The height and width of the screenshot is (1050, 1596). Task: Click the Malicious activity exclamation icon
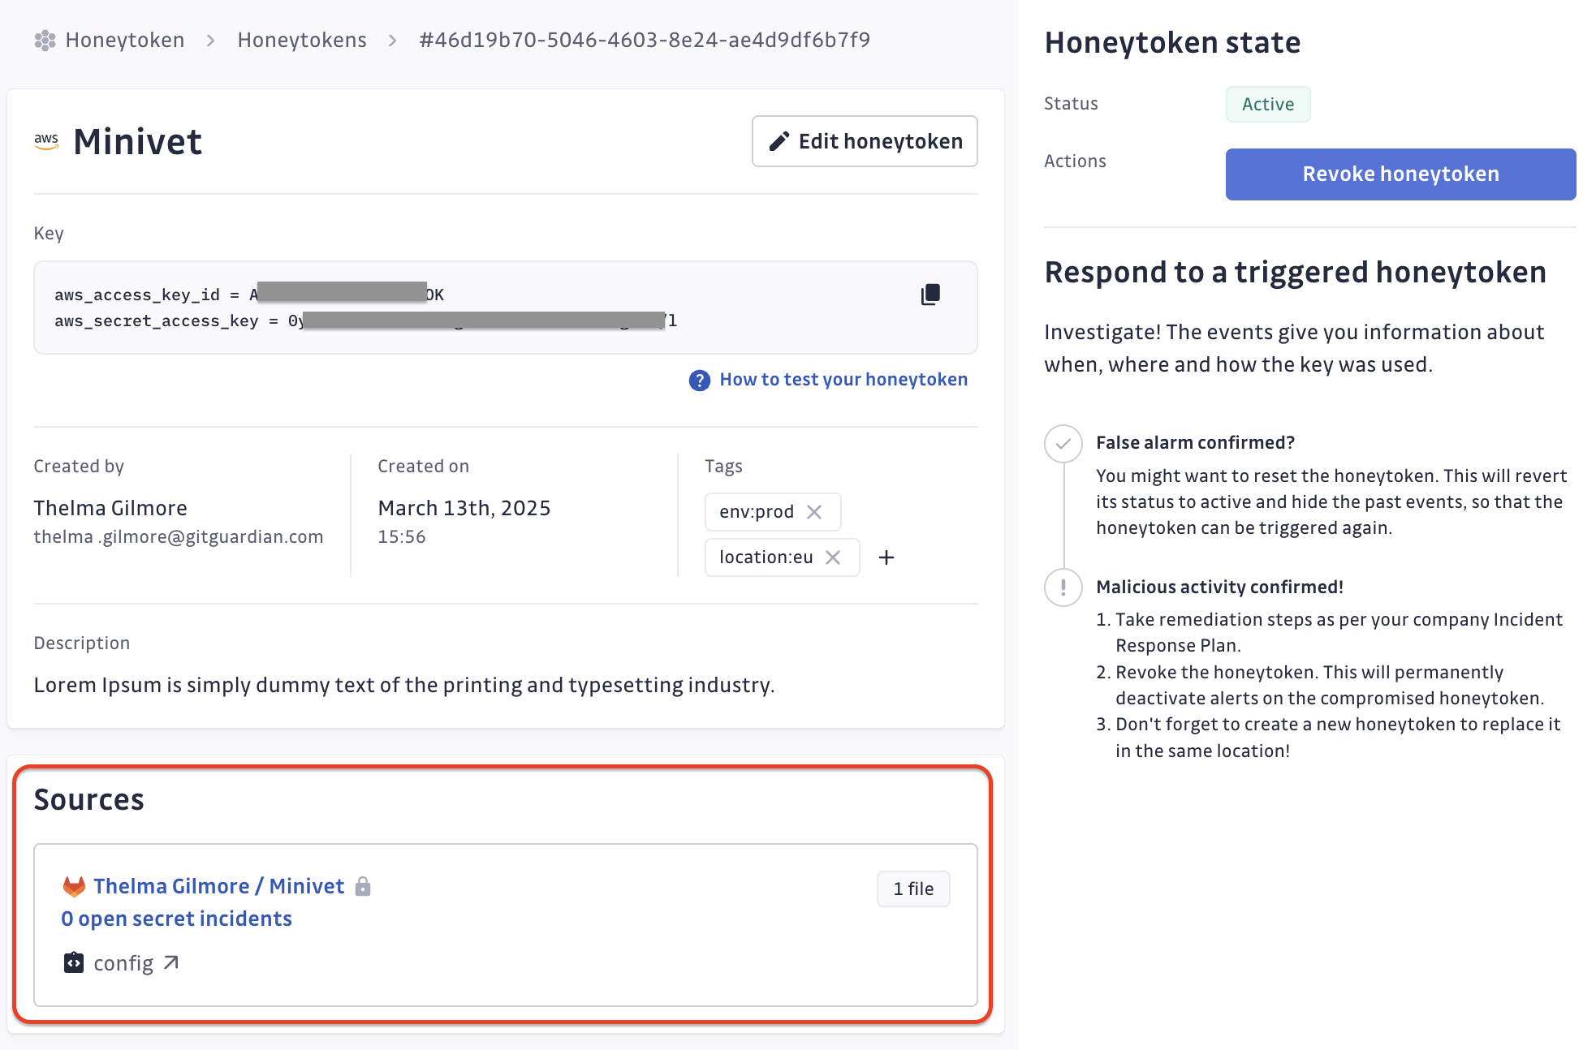point(1063,587)
